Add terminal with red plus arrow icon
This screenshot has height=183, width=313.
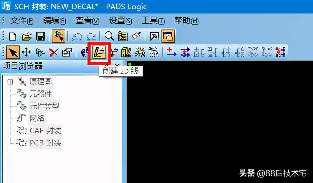172,52
